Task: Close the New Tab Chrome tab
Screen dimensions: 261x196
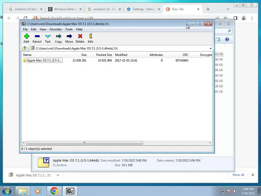Action: [x=198, y=9]
